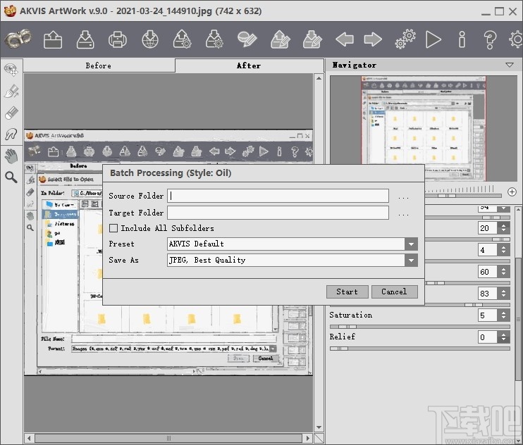523x445 pixels.
Task: Save guiding lines via pencil-download icon
Action: (x=312, y=39)
